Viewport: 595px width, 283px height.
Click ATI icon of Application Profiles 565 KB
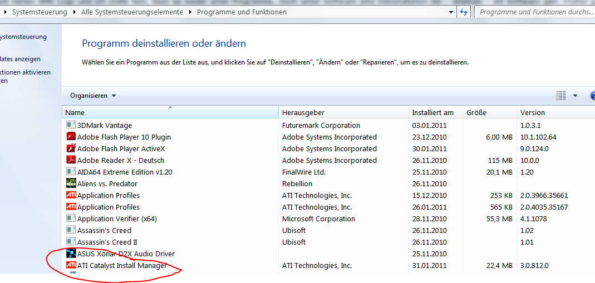coord(71,207)
